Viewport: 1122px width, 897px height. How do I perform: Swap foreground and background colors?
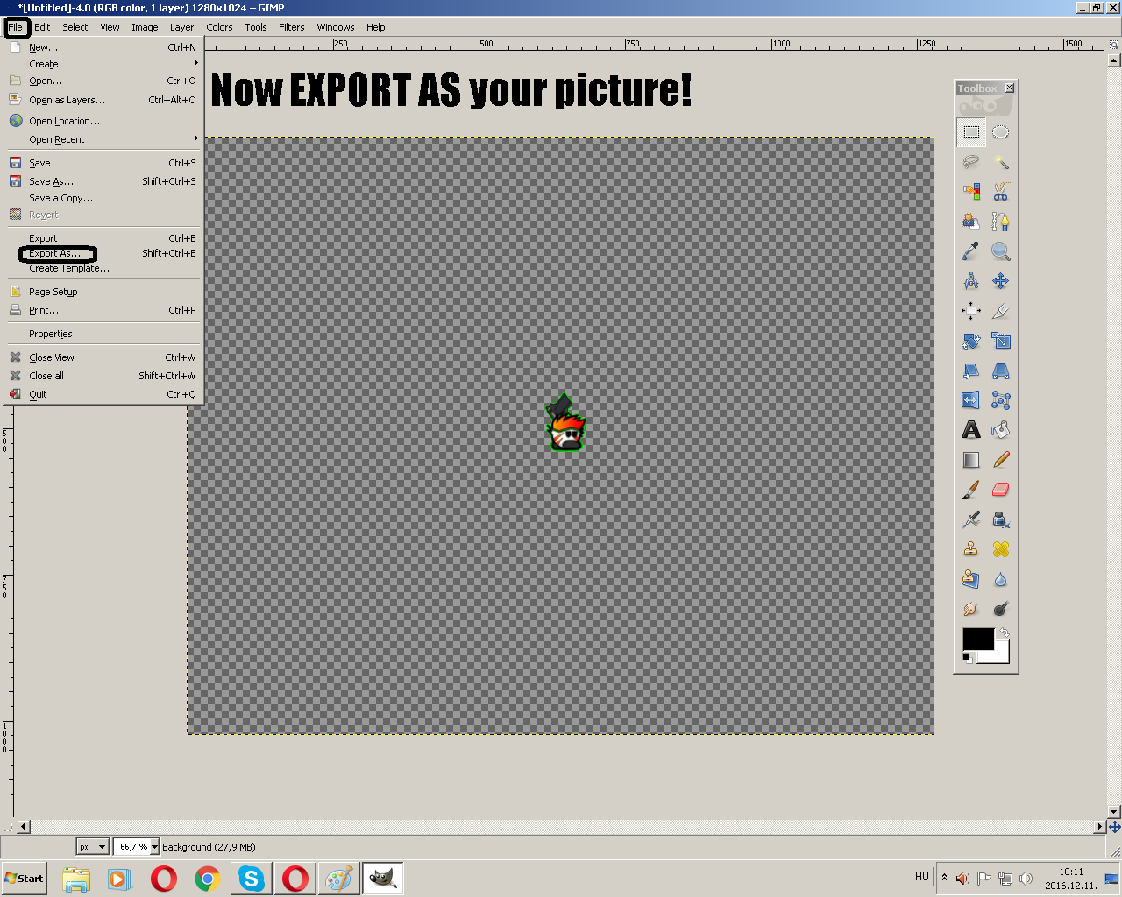(1004, 632)
